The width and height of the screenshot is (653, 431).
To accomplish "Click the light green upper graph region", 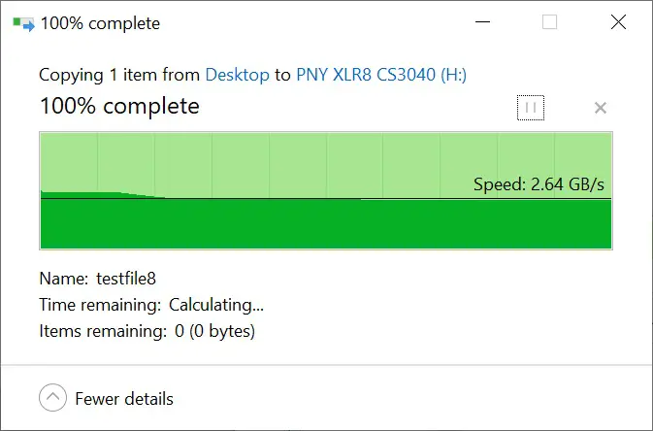I will [326, 162].
